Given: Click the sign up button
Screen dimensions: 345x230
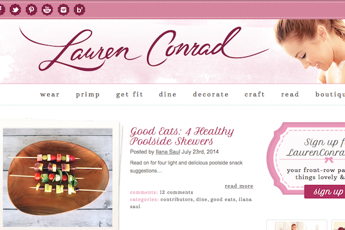Looking at the screenshot, I should tap(325, 191).
